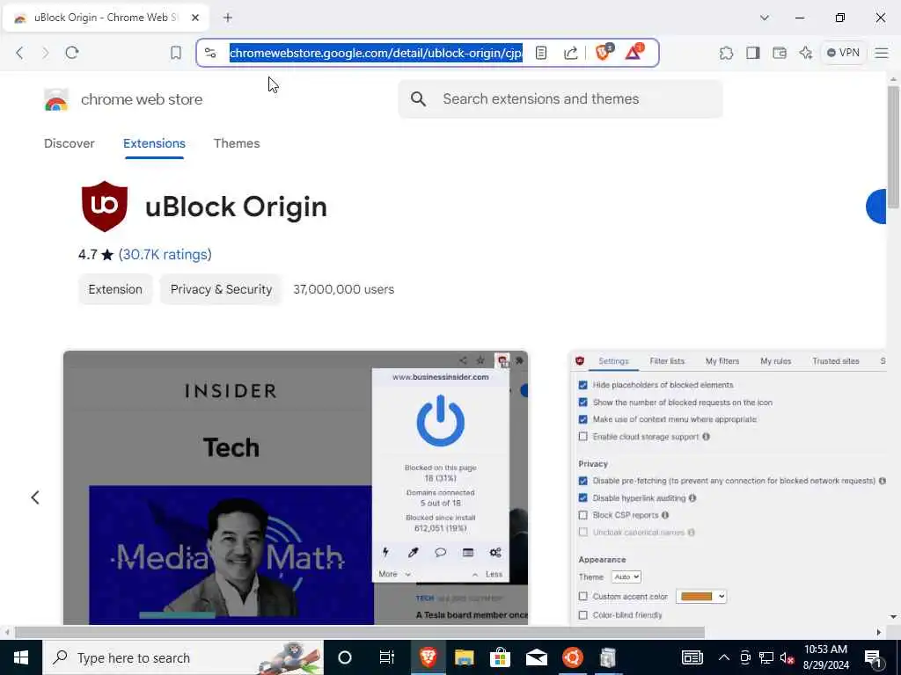
Task: Open the notification center icon
Action: pos(874,657)
